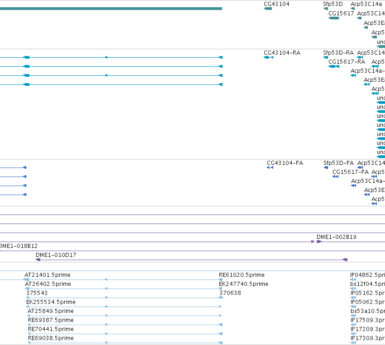The height and width of the screenshot is (345, 385).
Task: Click the CG43104-PA protein label
Action: point(285,163)
